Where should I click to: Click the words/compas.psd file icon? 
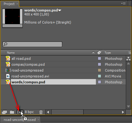coord(8,82)
